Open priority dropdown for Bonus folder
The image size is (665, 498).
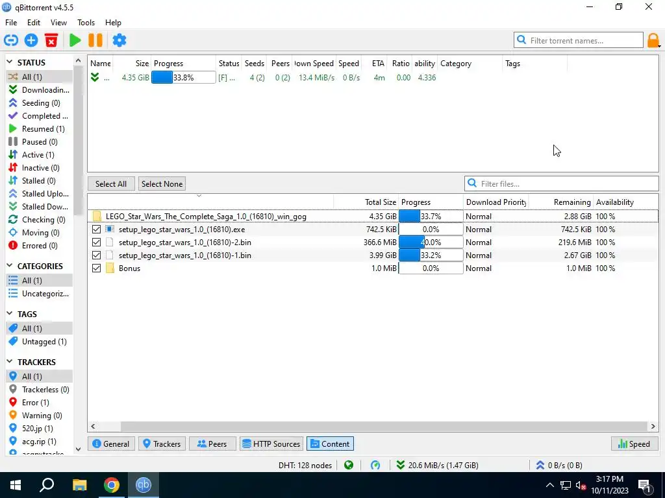pyautogui.click(x=496, y=268)
